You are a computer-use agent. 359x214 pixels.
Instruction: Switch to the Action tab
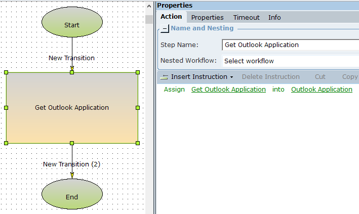click(171, 17)
